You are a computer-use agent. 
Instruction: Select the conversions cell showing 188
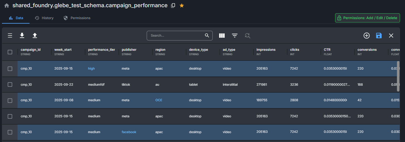point(371,85)
